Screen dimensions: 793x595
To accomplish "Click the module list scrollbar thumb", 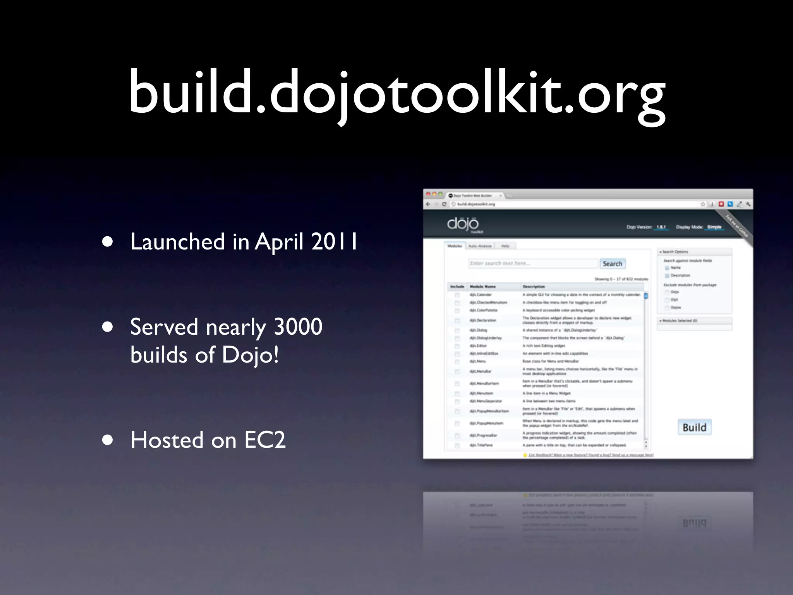I will tap(646, 296).
